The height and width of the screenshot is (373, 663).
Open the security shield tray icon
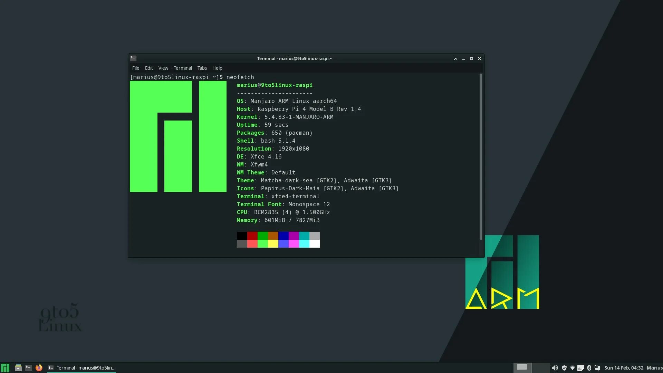point(564,368)
